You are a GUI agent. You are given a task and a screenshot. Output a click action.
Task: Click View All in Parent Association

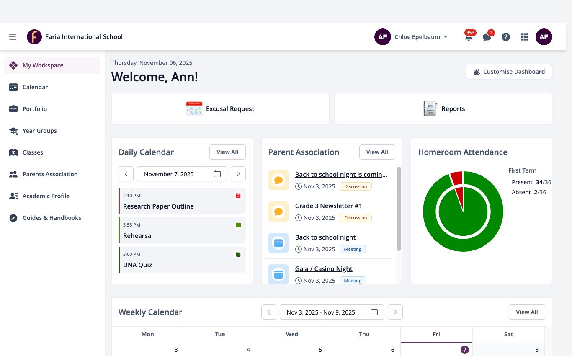pyautogui.click(x=377, y=152)
